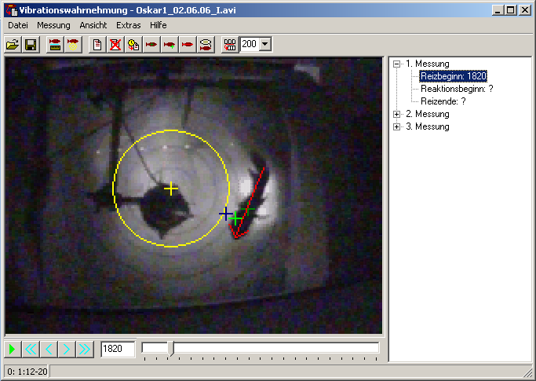The height and width of the screenshot is (381, 536).
Task: Click the frame step jump icon
Action: coord(230,45)
